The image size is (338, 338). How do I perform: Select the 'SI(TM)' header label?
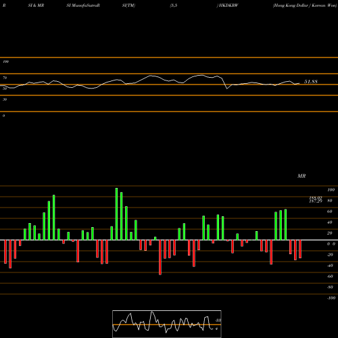click(x=128, y=5)
